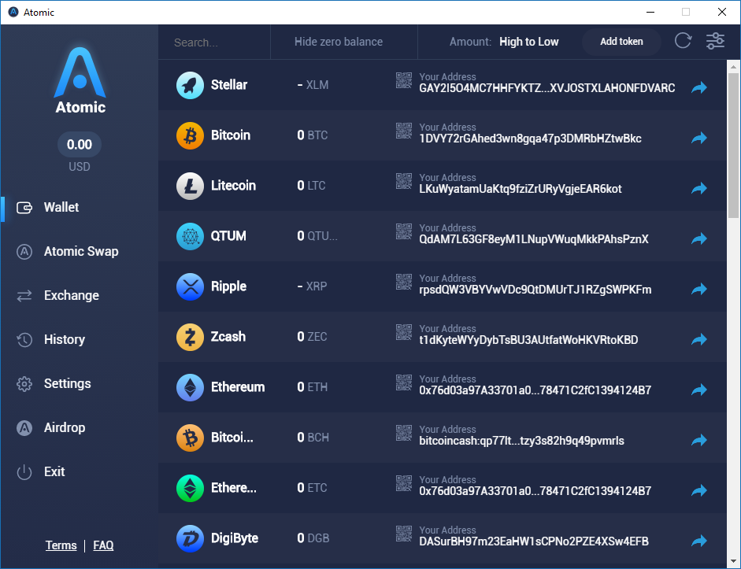This screenshot has height=569, width=741.
Task: Show QR code for DigiByte address
Action: tap(404, 534)
